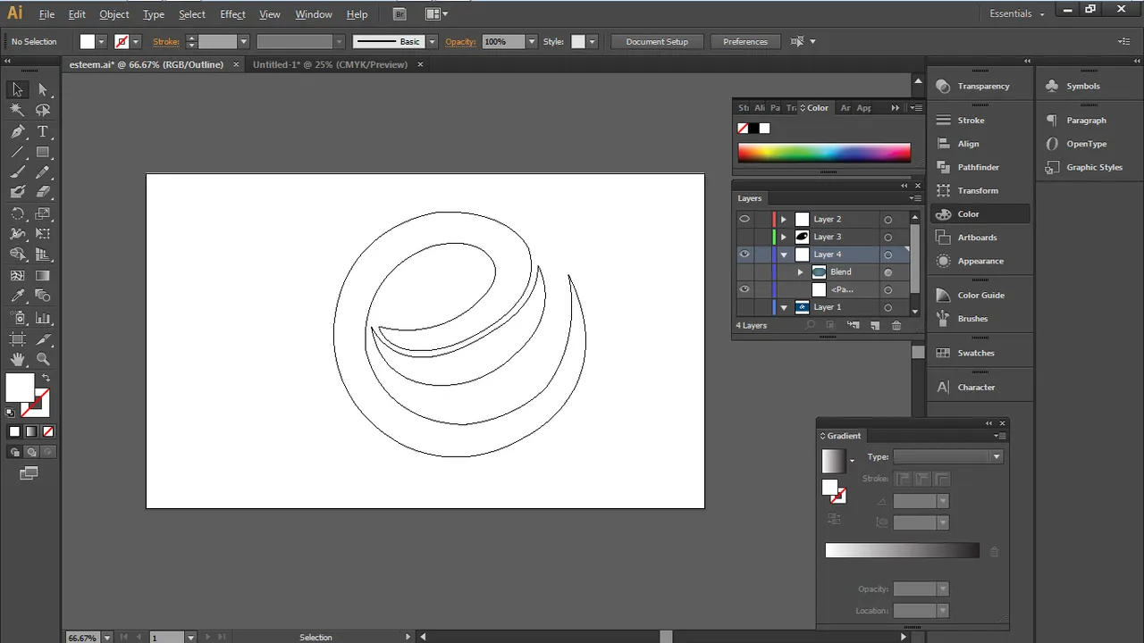Screen dimensions: 1144x643
Task: Select the Hand tool
Action: click(x=17, y=359)
